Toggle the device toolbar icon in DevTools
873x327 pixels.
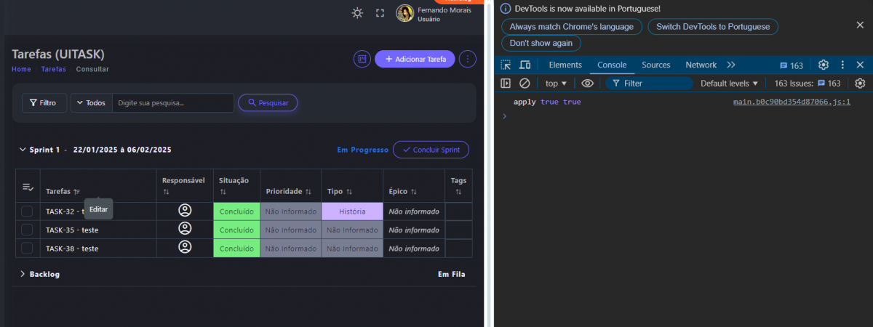click(x=525, y=65)
